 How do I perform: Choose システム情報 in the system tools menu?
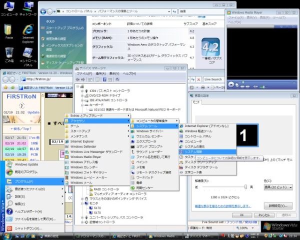pos(193,151)
